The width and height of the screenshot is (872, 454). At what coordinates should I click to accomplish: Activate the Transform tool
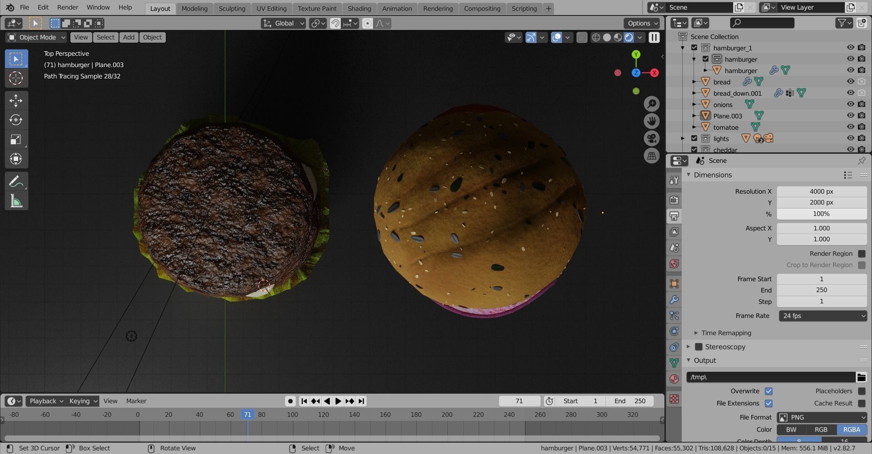click(x=16, y=159)
